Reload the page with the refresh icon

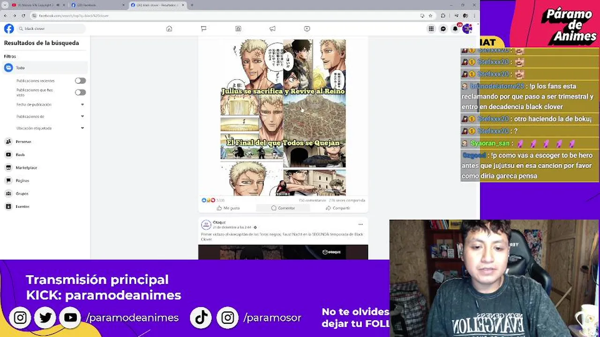click(23, 15)
